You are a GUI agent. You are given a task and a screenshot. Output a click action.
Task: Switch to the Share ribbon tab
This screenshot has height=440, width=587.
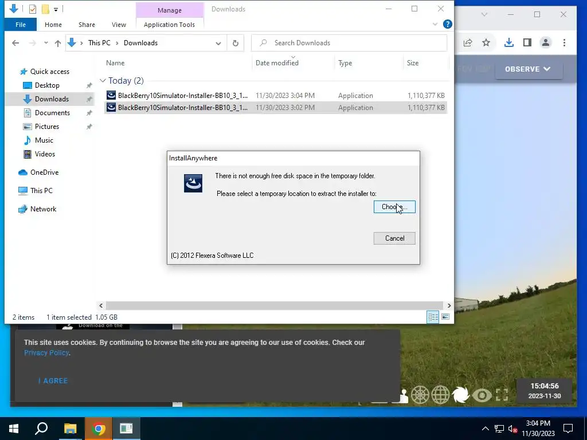[x=87, y=25]
